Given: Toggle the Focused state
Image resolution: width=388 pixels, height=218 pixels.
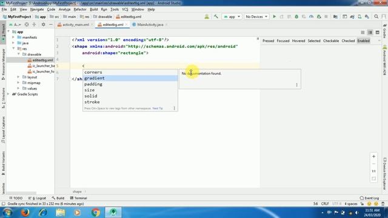Looking at the screenshot, I should point(283,41).
